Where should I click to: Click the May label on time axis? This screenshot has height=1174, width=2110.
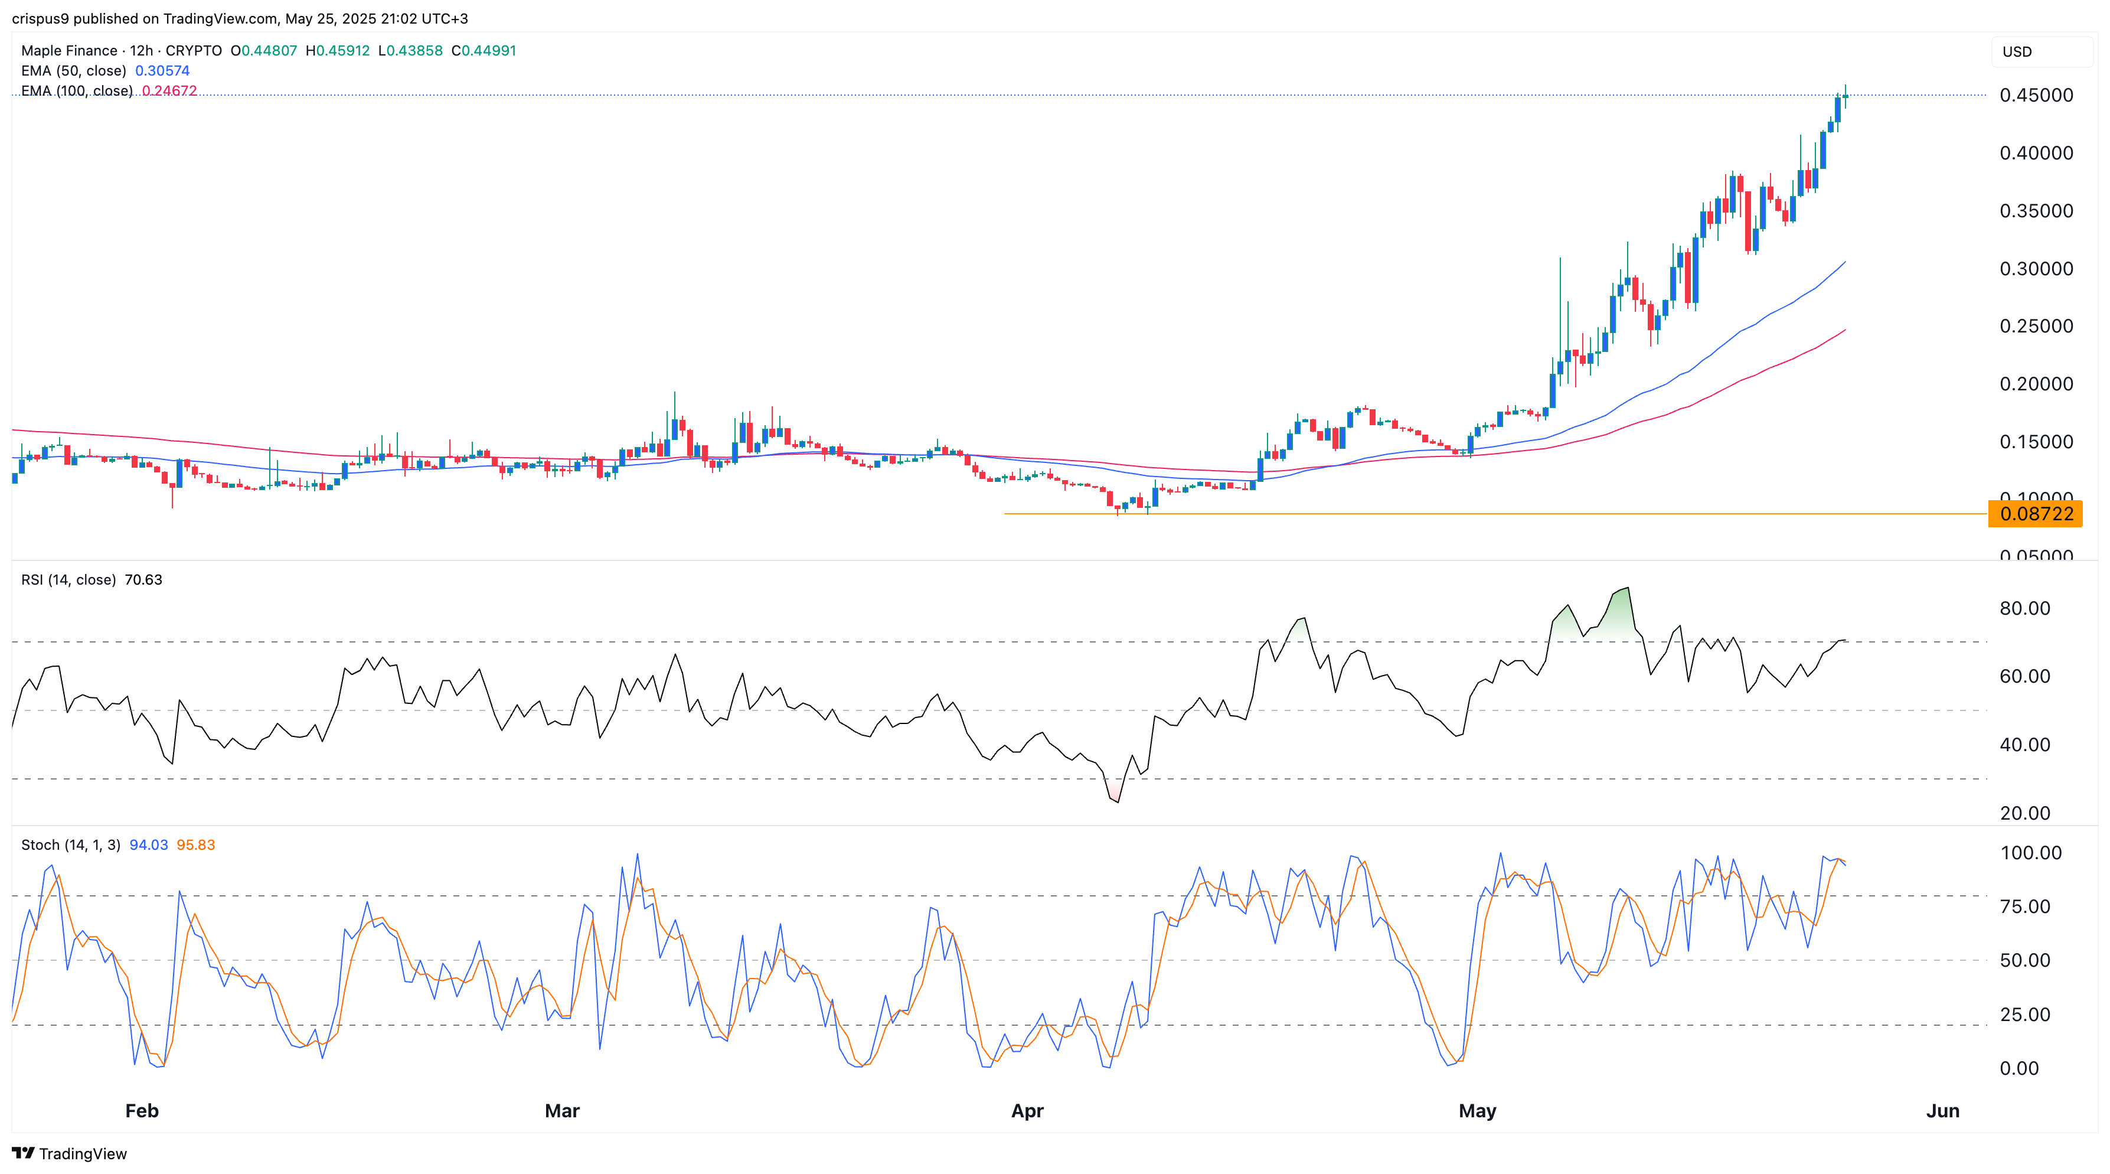tap(1478, 1111)
